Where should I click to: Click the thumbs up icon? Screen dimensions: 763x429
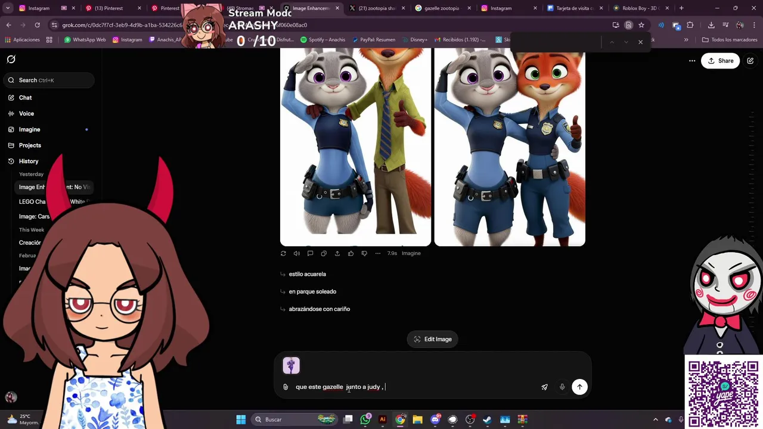[x=351, y=253]
